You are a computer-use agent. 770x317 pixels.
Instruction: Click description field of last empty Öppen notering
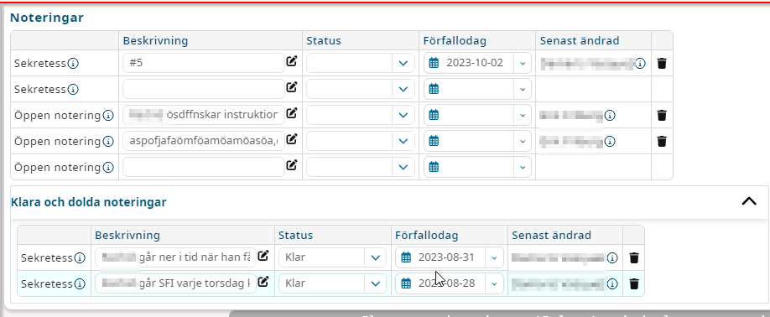[x=204, y=168]
